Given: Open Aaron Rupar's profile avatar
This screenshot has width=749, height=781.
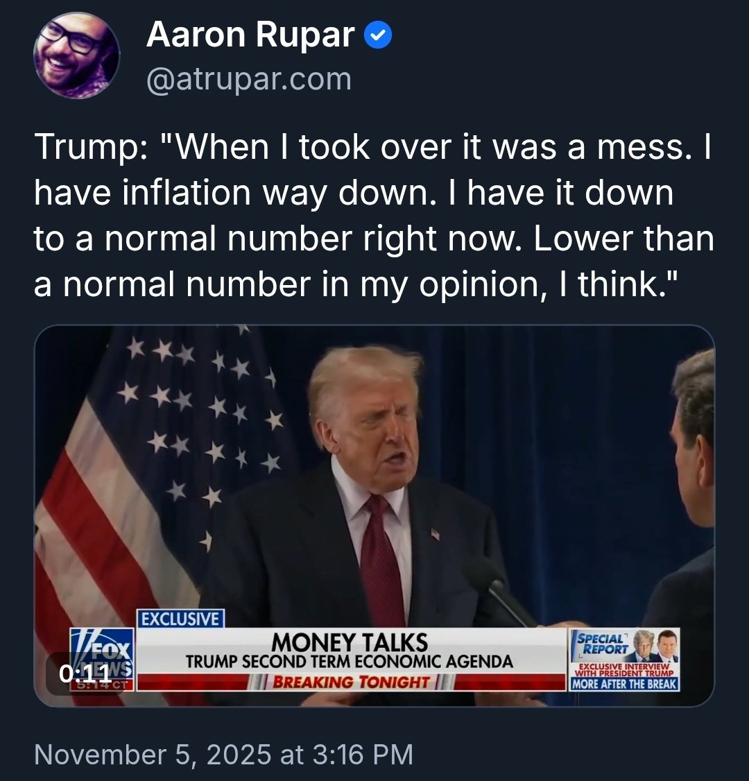Looking at the screenshot, I should tap(77, 55).
